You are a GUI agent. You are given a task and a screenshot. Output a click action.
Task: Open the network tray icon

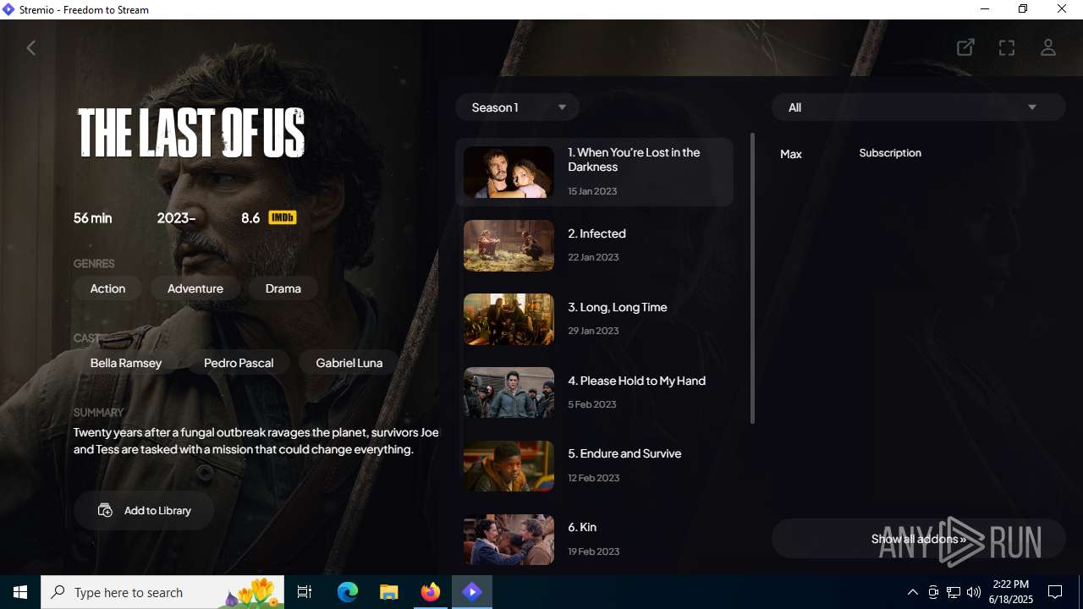(954, 592)
